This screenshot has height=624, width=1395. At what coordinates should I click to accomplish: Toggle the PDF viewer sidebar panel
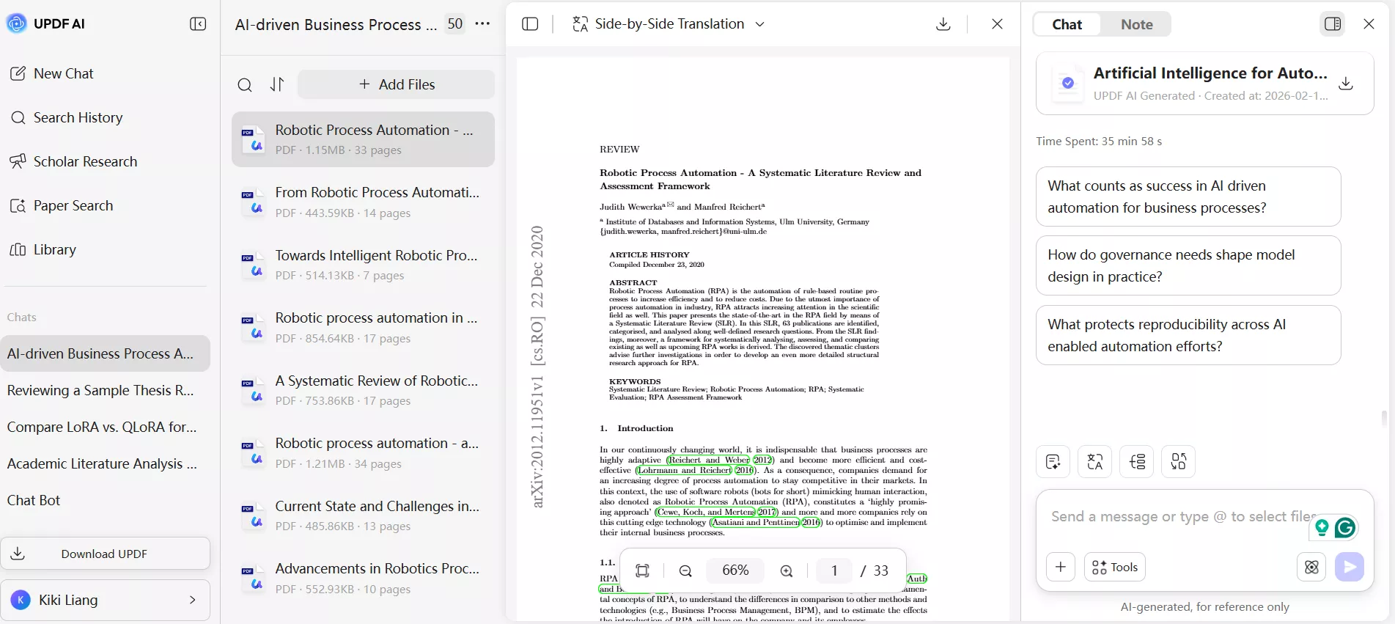pyautogui.click(x=530, y=24)
